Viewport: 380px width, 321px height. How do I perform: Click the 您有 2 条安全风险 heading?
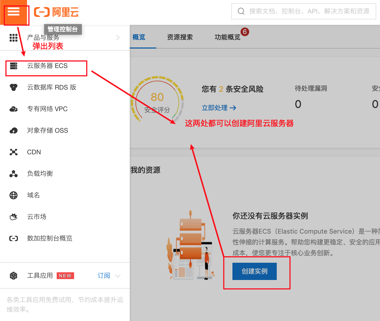tap(233, 89)
